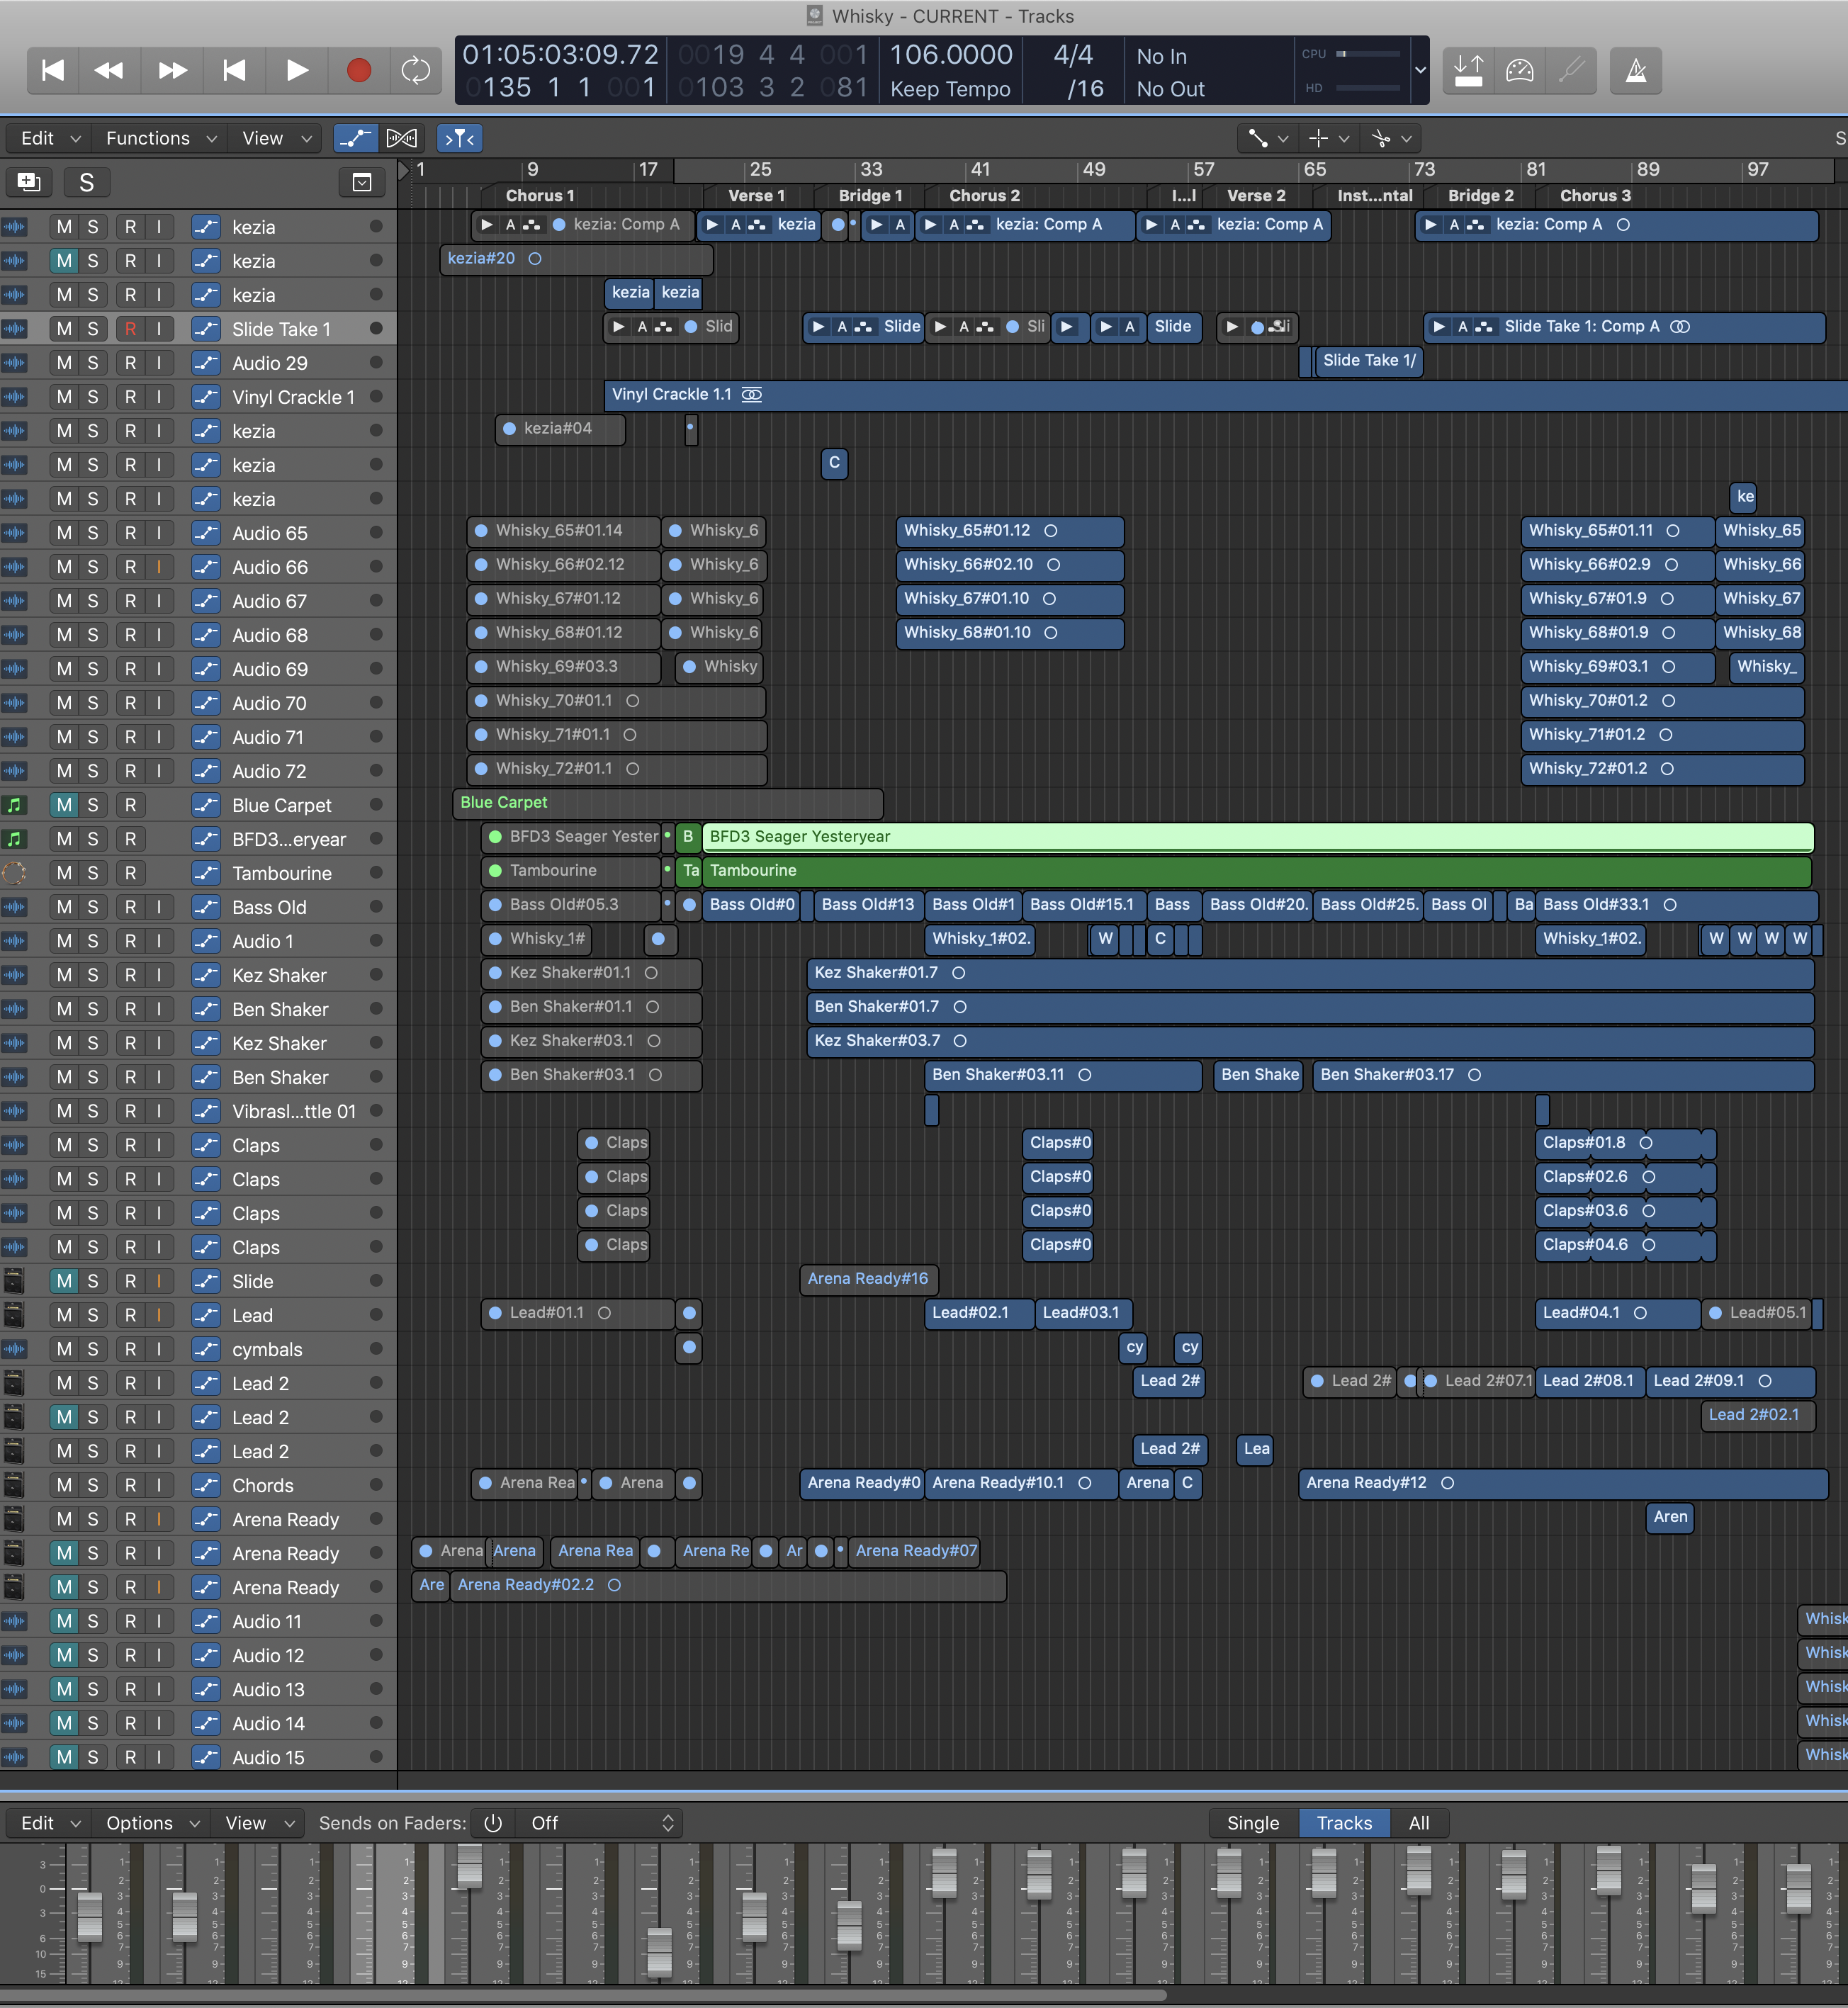The width and height of the screenshot is (1848, 2008).
Task: Toggle the Flex show/hide button
Action: pos(402,138)
